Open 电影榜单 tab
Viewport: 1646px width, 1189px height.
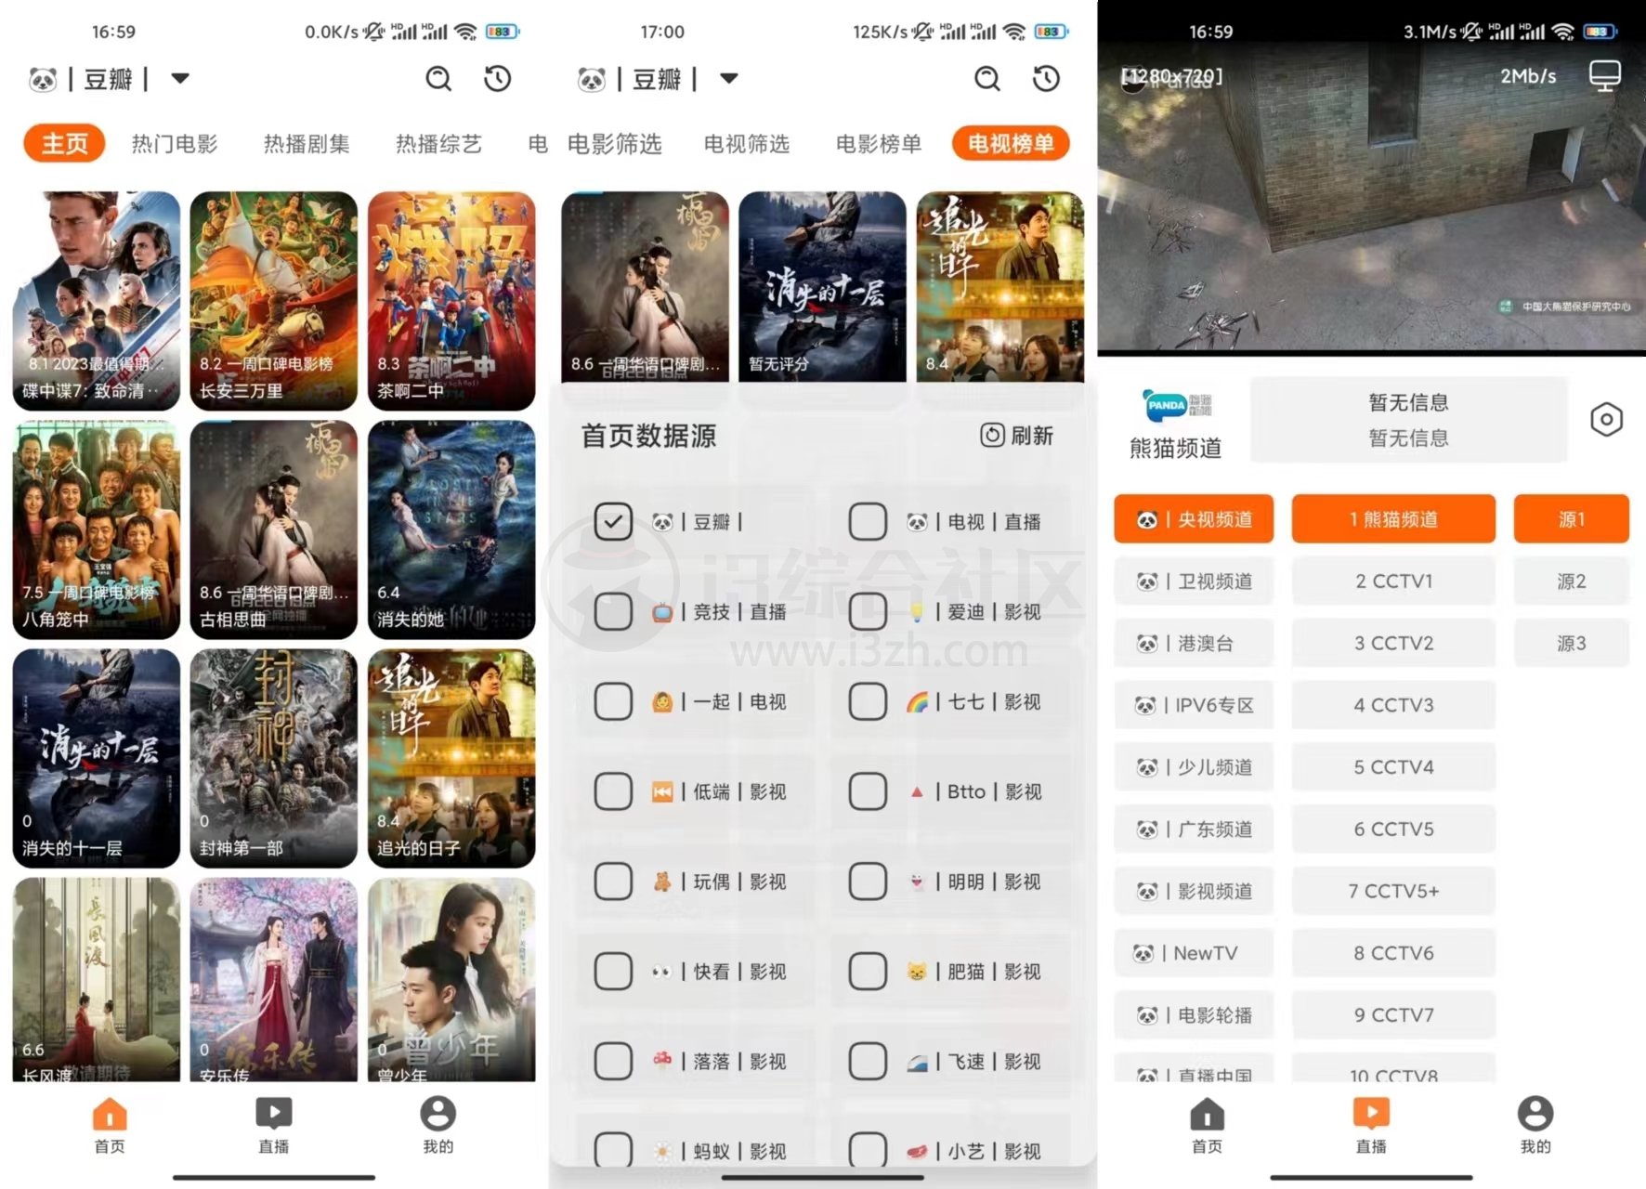(879, 144)
